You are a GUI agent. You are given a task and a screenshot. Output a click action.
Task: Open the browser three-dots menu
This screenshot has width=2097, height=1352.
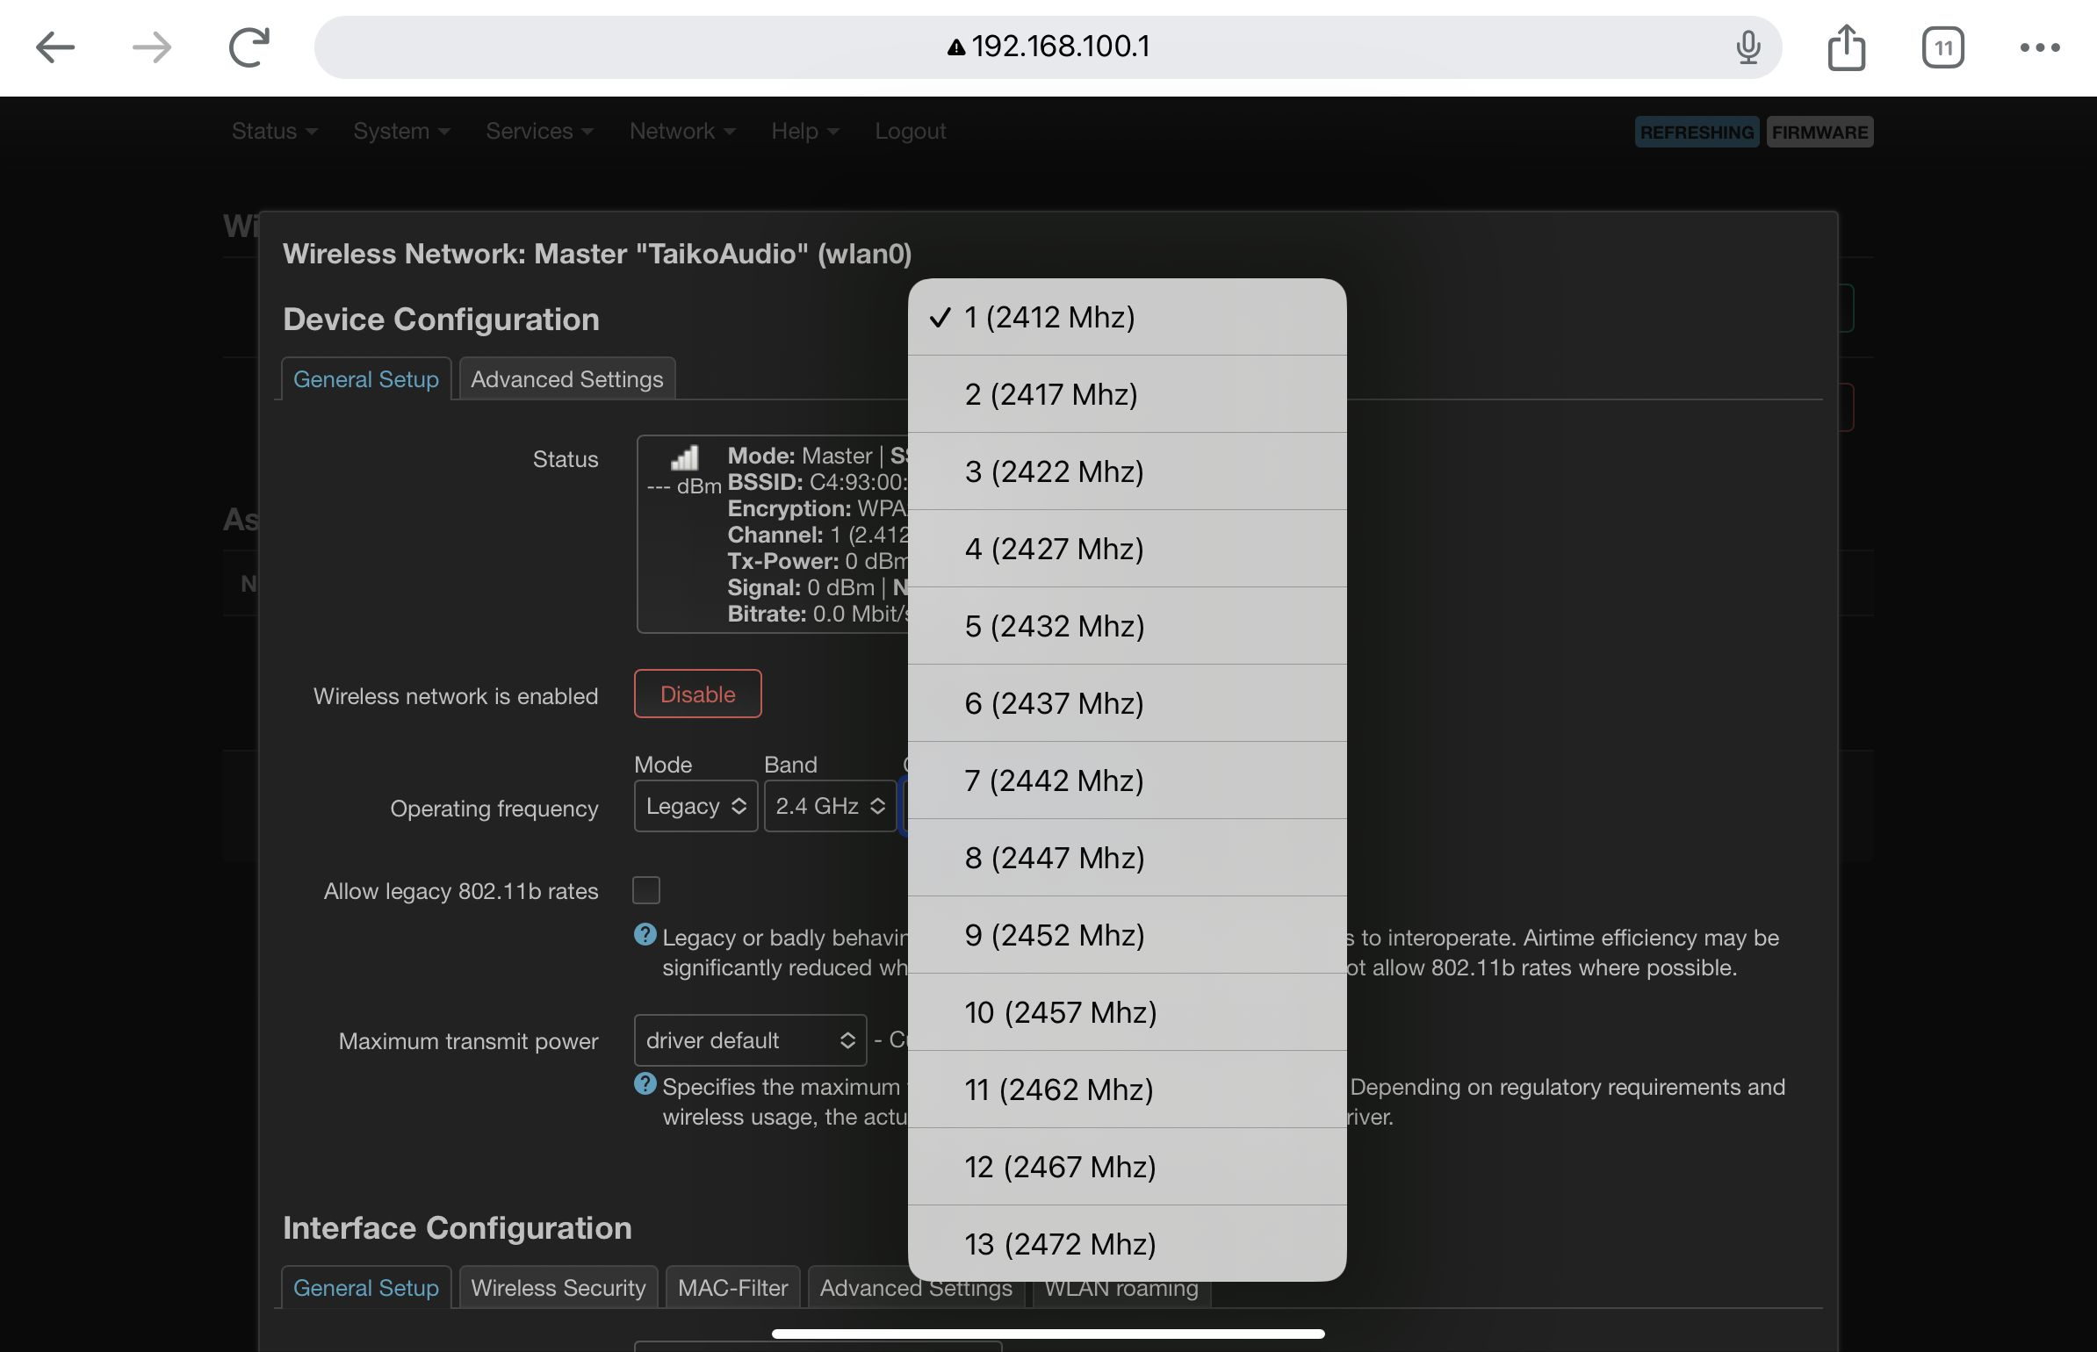(2039, 47)
